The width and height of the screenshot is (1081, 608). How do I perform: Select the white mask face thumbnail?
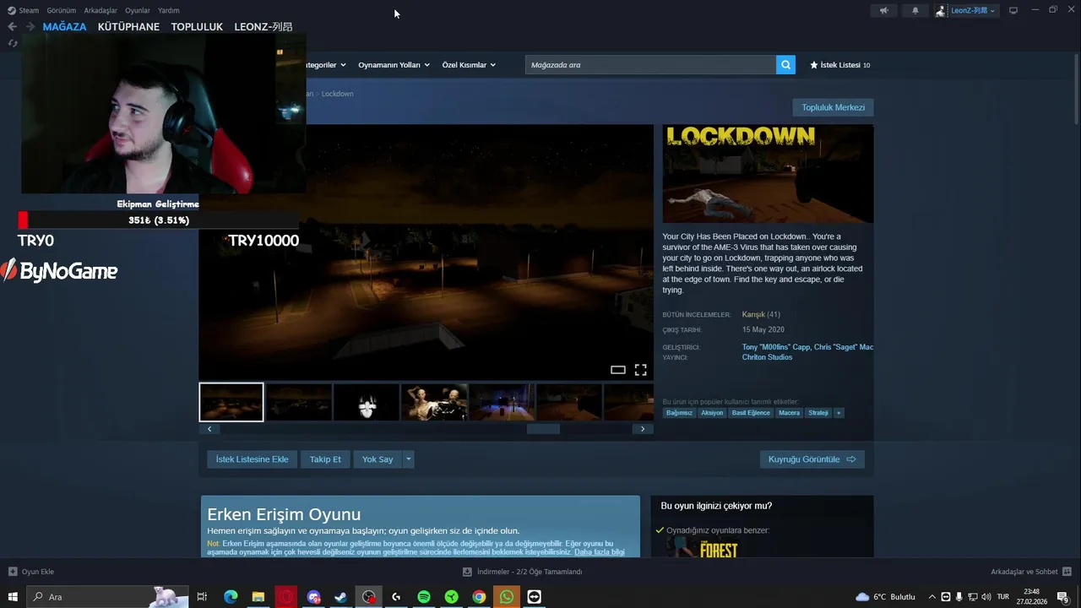(x=367, y=402)
